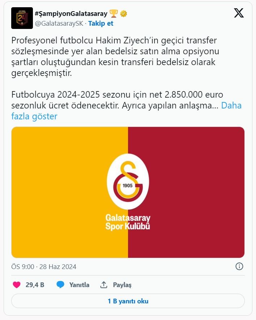
Task: Click the #ŞampiyonGalatasaray display name
Action: coord(71,14)
